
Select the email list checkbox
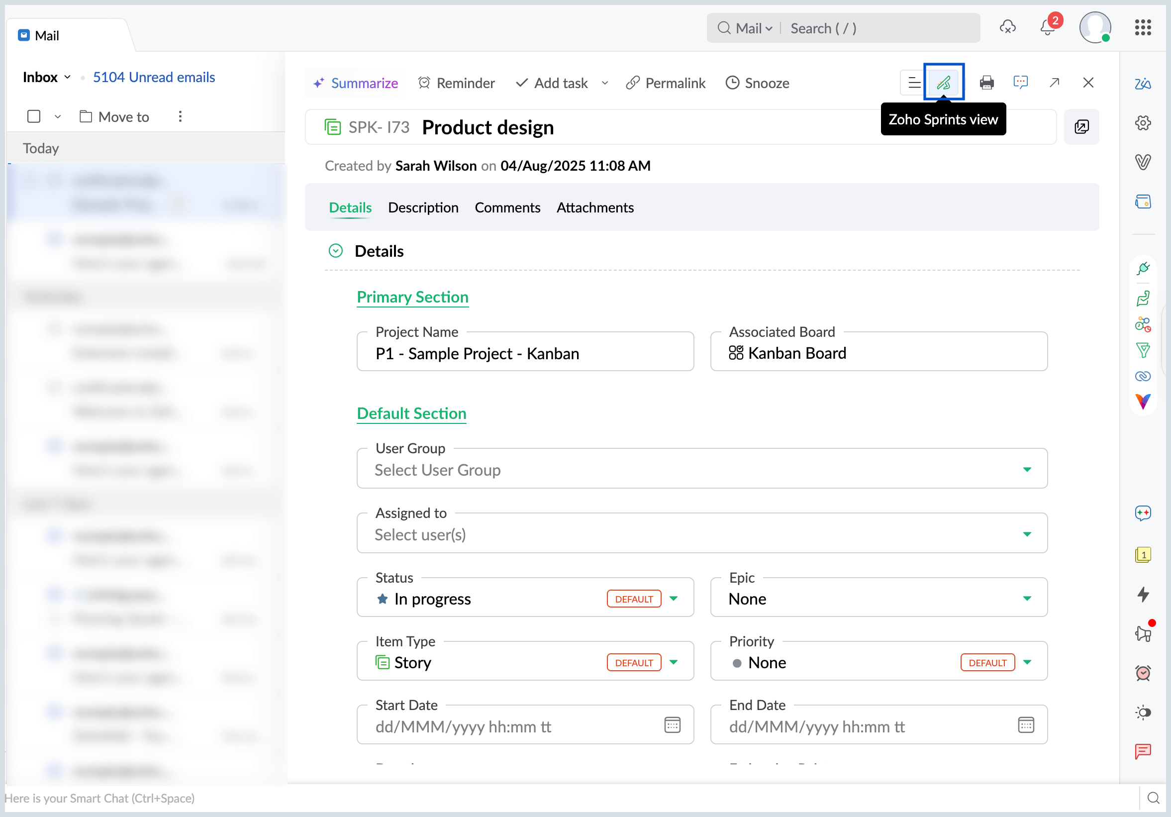(x=33, y=116)
